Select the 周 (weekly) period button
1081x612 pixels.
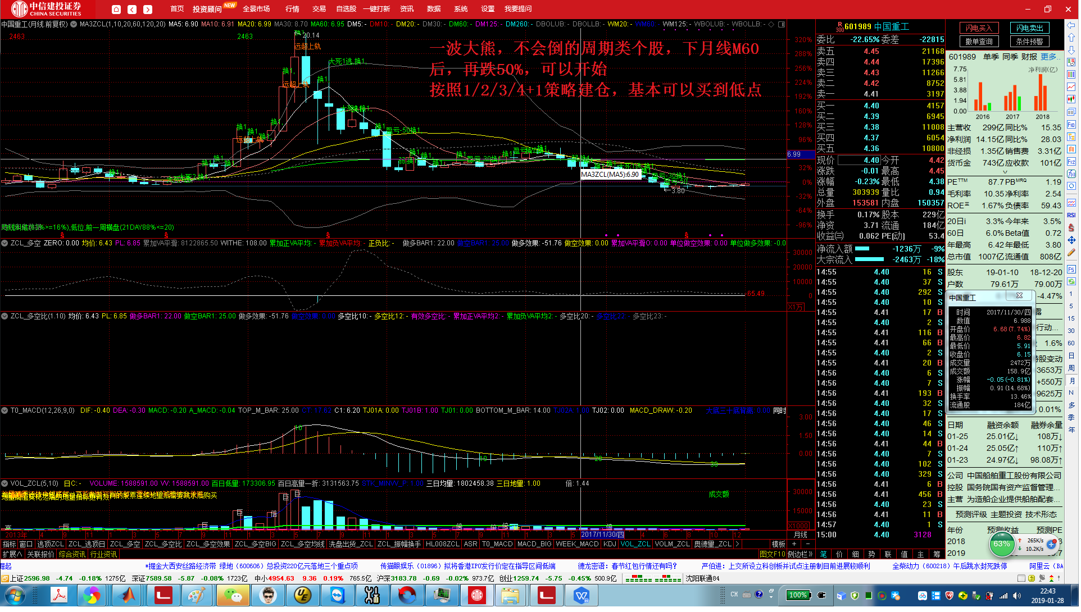[x=1071, y=368]
